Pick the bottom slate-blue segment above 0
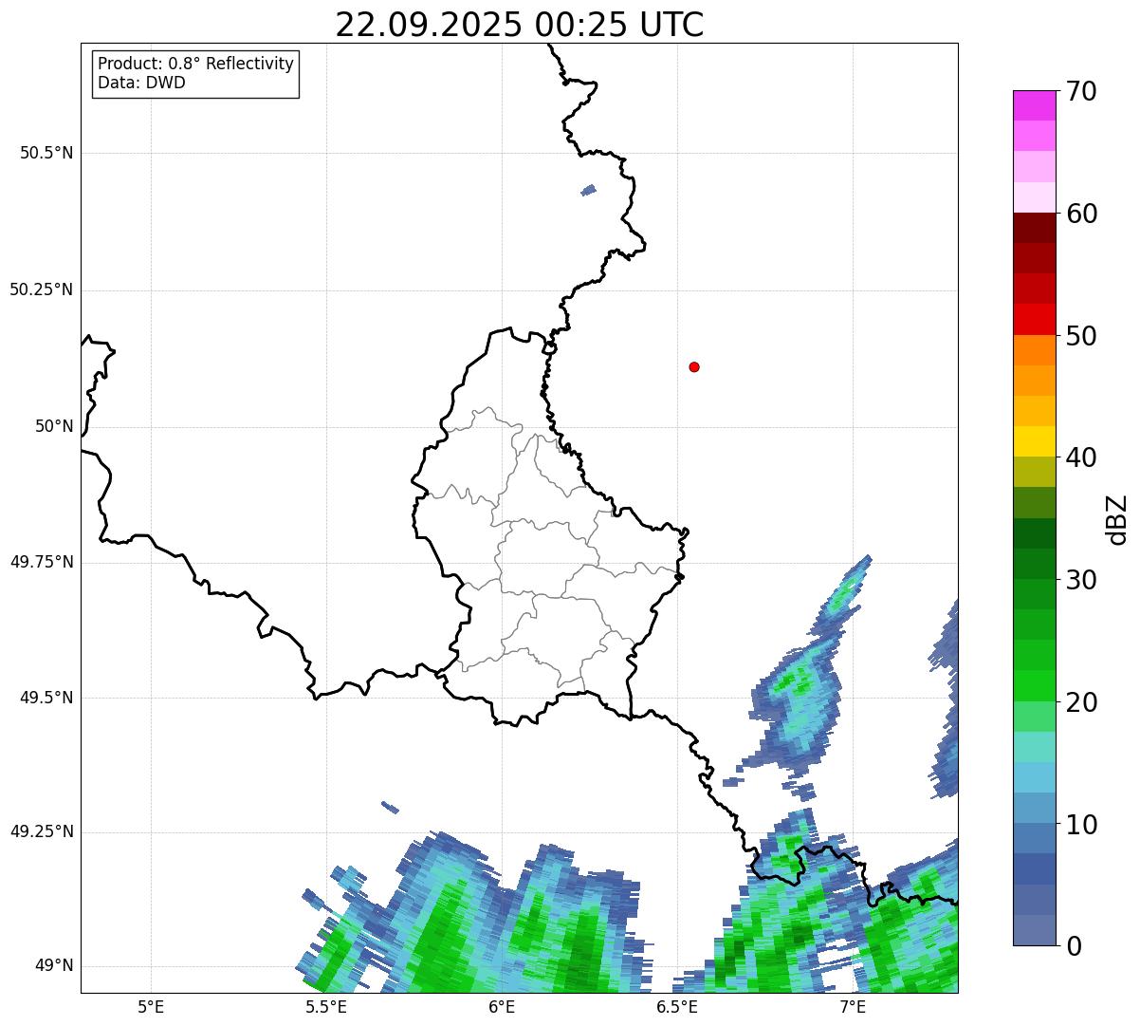Viewport: 1140px width, 1026px height. [1034, 930]
